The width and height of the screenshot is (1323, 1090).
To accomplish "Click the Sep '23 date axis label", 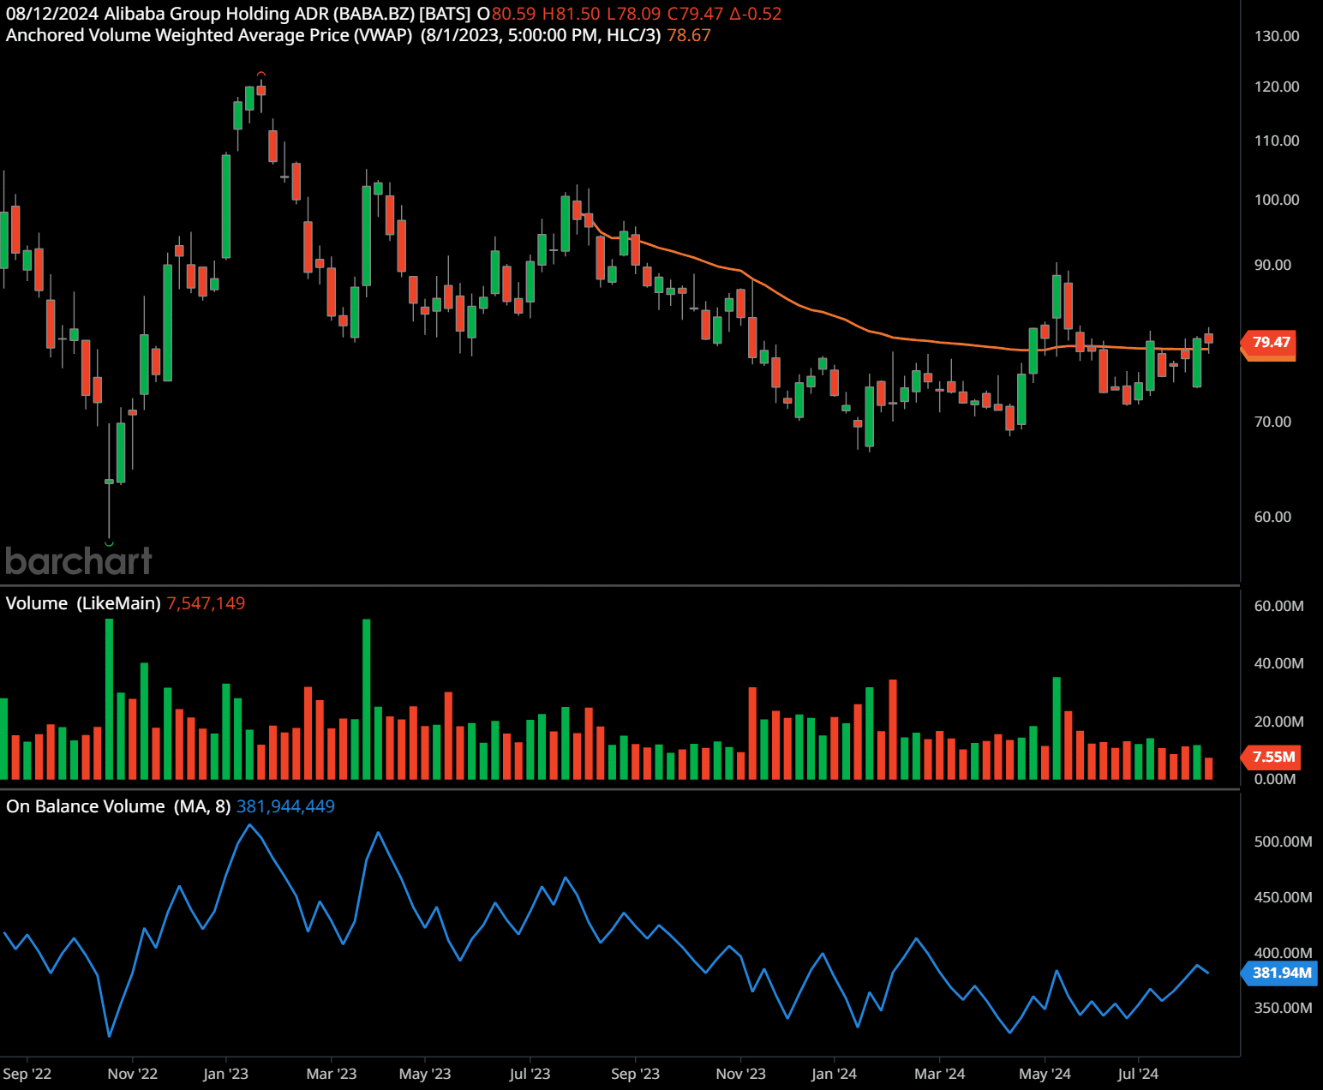I will coord(636,1074).
